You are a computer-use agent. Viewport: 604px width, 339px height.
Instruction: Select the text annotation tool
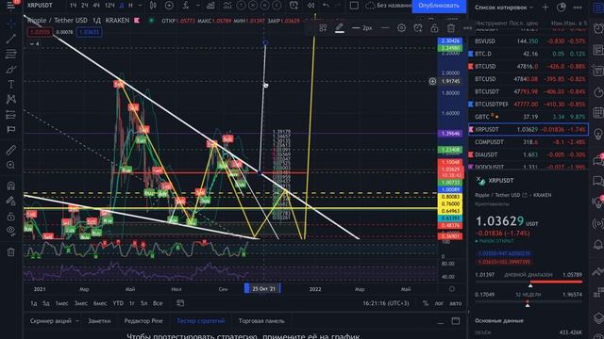click(x=10, y=84)
